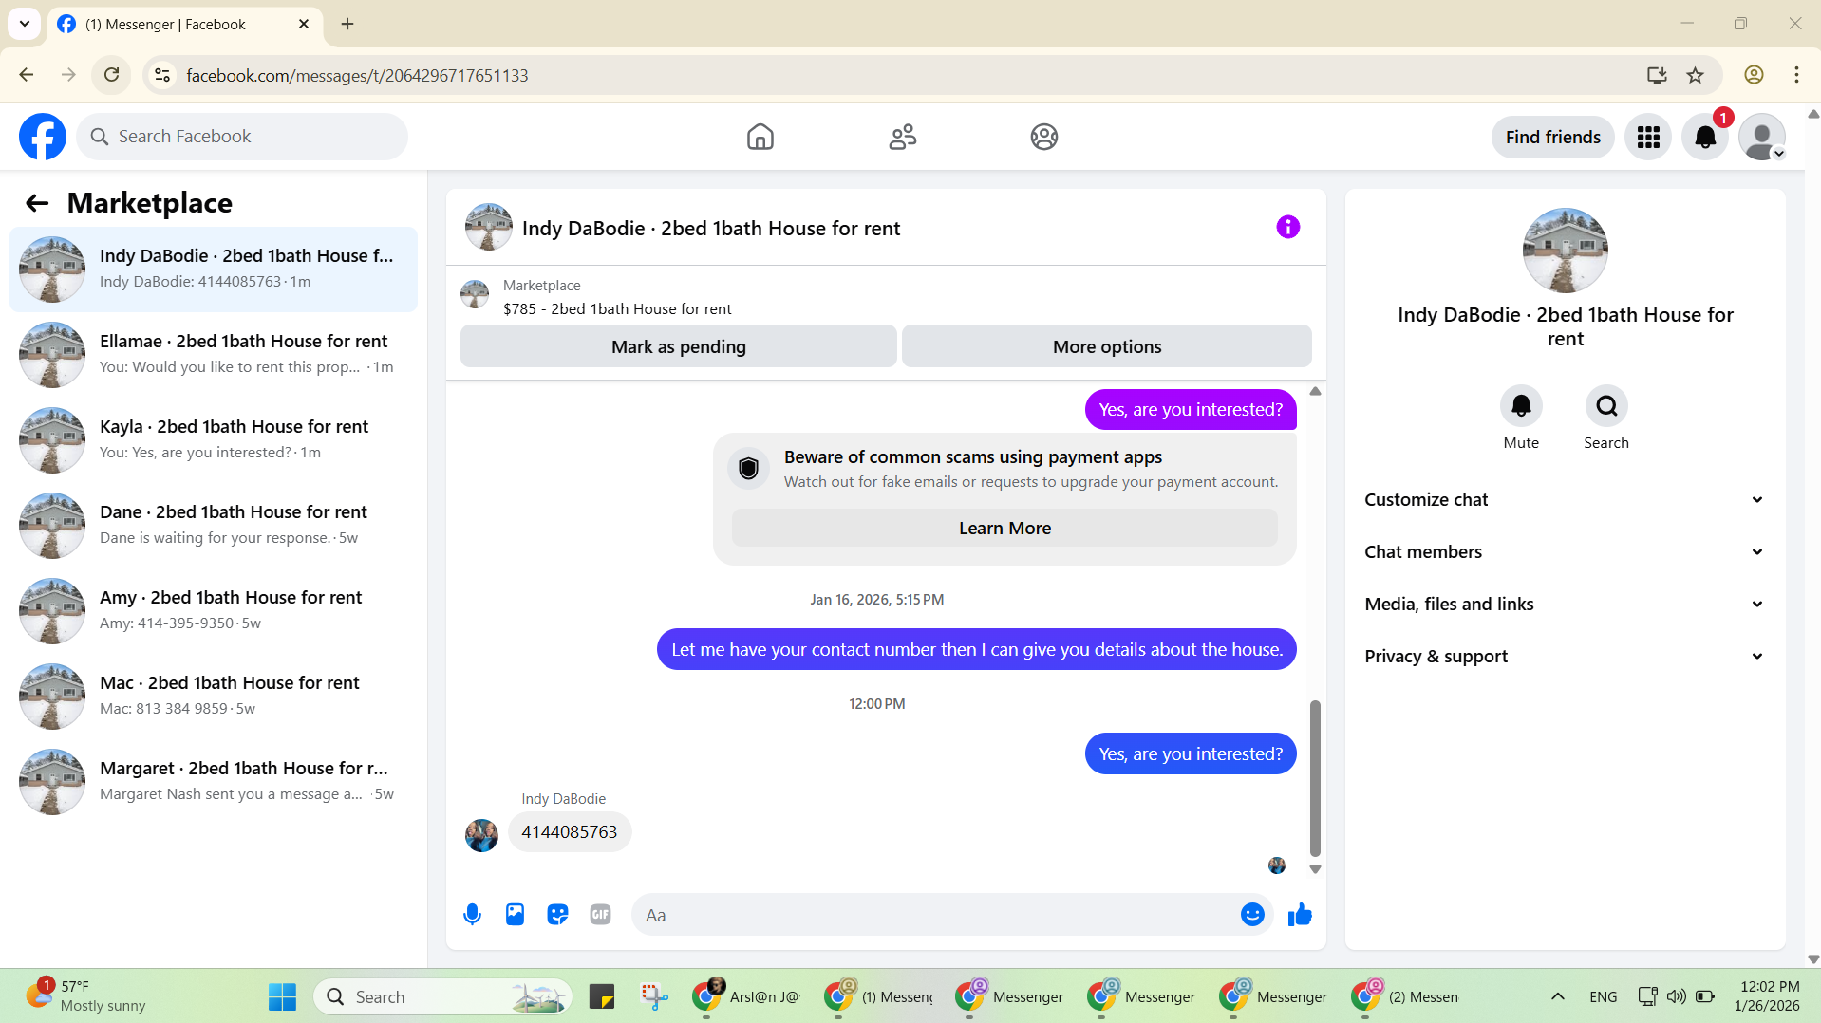Click Find friends button
Image resolution: width=1821 pixels, height=1023 pixels.
click(1552, 137)
